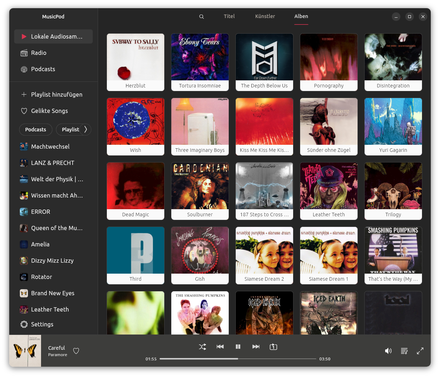Open the Pornography album
Screen dimensions: 440x377
pyautogui.click(x=329, y=62)
